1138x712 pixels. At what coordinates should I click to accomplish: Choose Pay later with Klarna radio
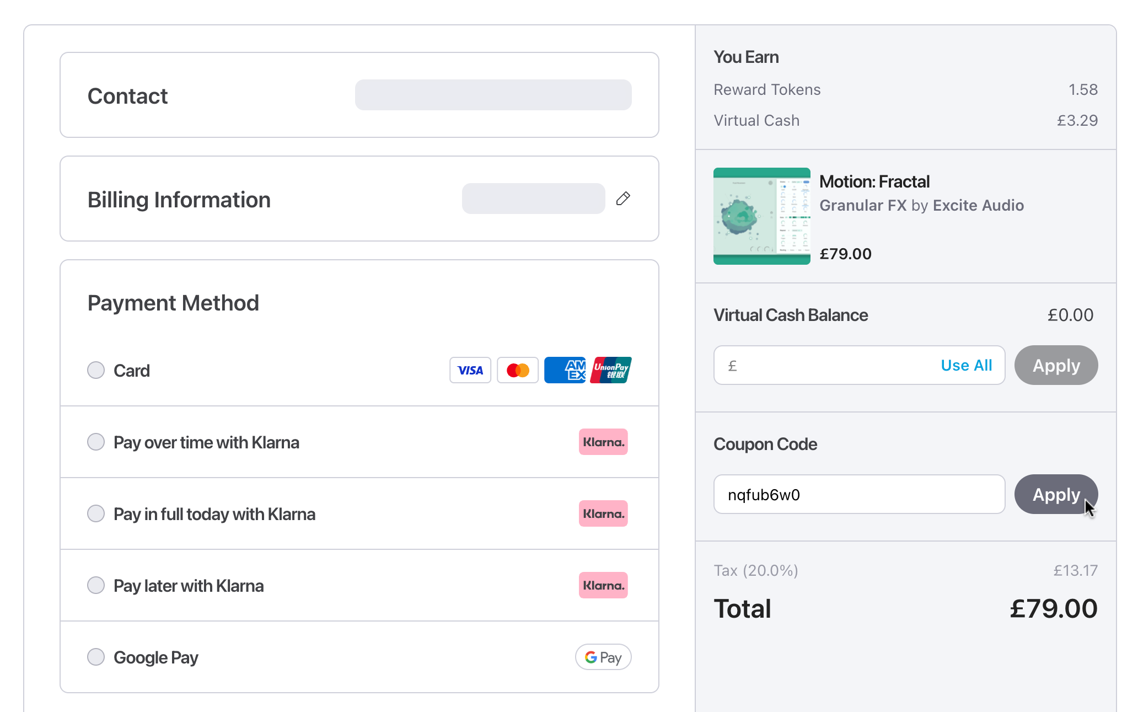[96, 585]
